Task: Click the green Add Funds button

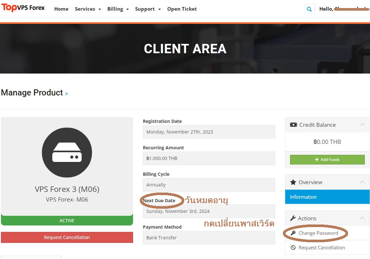Action: pos(327,160)
